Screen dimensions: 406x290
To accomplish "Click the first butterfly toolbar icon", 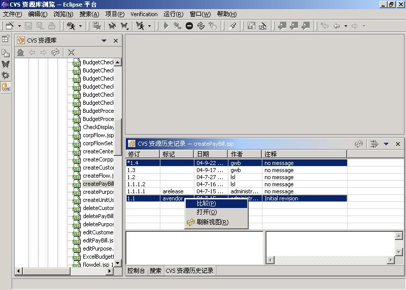I will pyautogui.click(x=112, y=26).
